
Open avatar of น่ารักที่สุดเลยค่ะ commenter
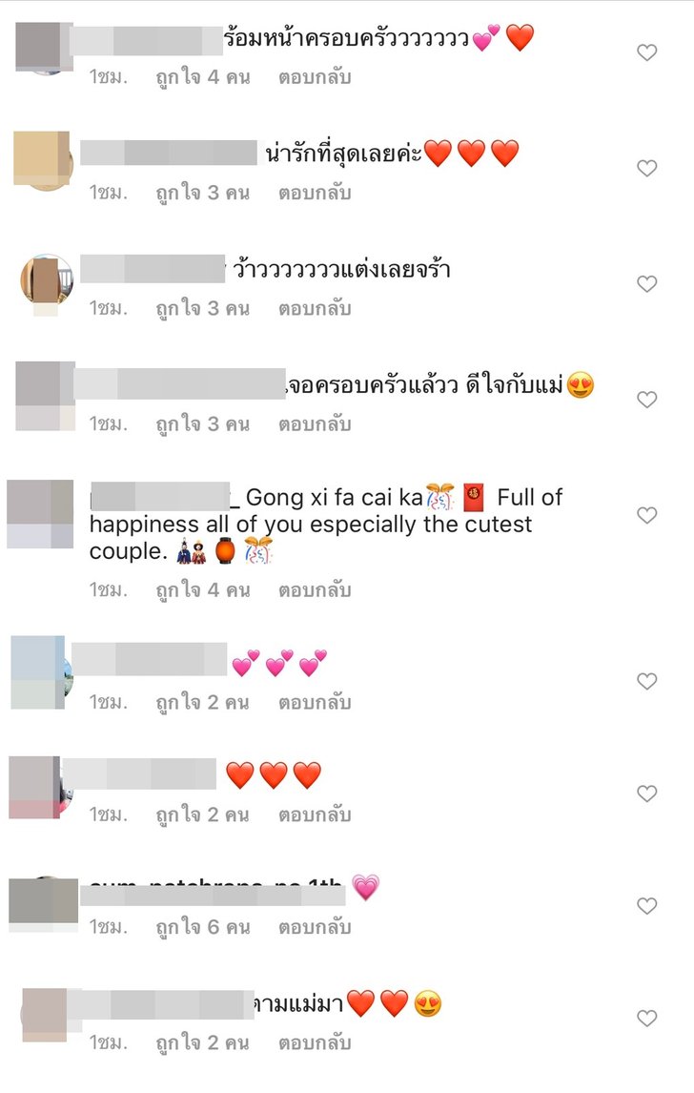pos(43,160)
